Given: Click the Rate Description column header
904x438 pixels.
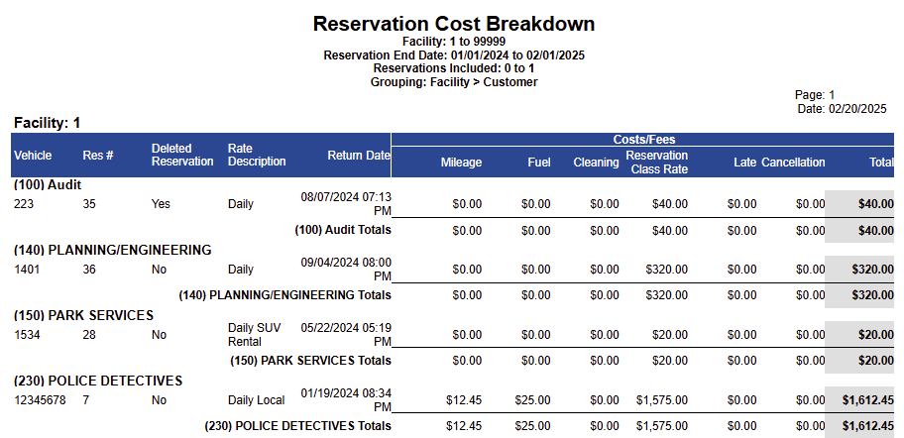Looking at the screenshot, I should click(257, 155).
